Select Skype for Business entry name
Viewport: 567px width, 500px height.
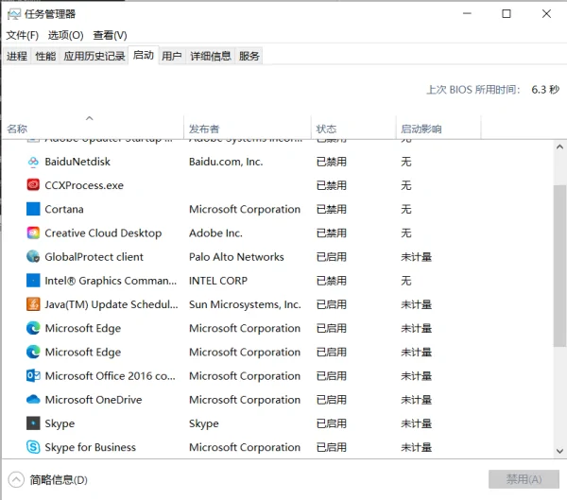pyautogui.click(x=91, y=447)
